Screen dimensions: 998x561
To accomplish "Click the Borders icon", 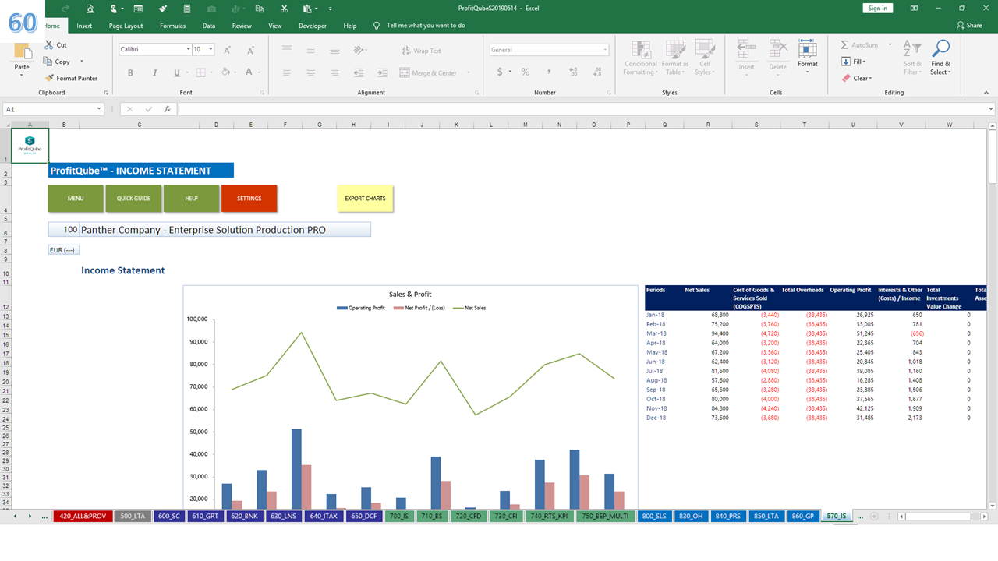I will 200,72.
